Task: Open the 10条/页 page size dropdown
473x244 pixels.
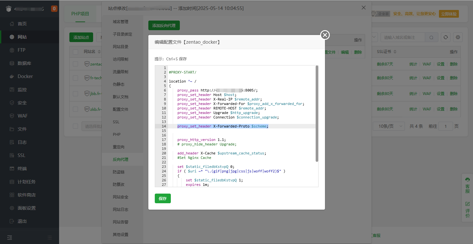Action: [x=389, y=126]
